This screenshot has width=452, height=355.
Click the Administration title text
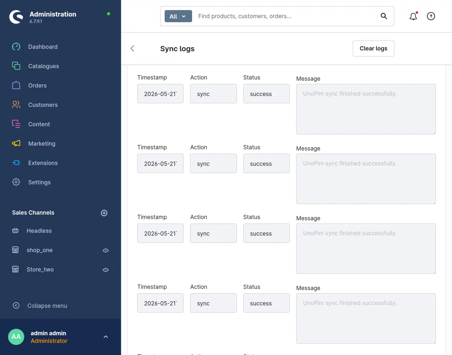pyautogui.click(x=53, y=14)
